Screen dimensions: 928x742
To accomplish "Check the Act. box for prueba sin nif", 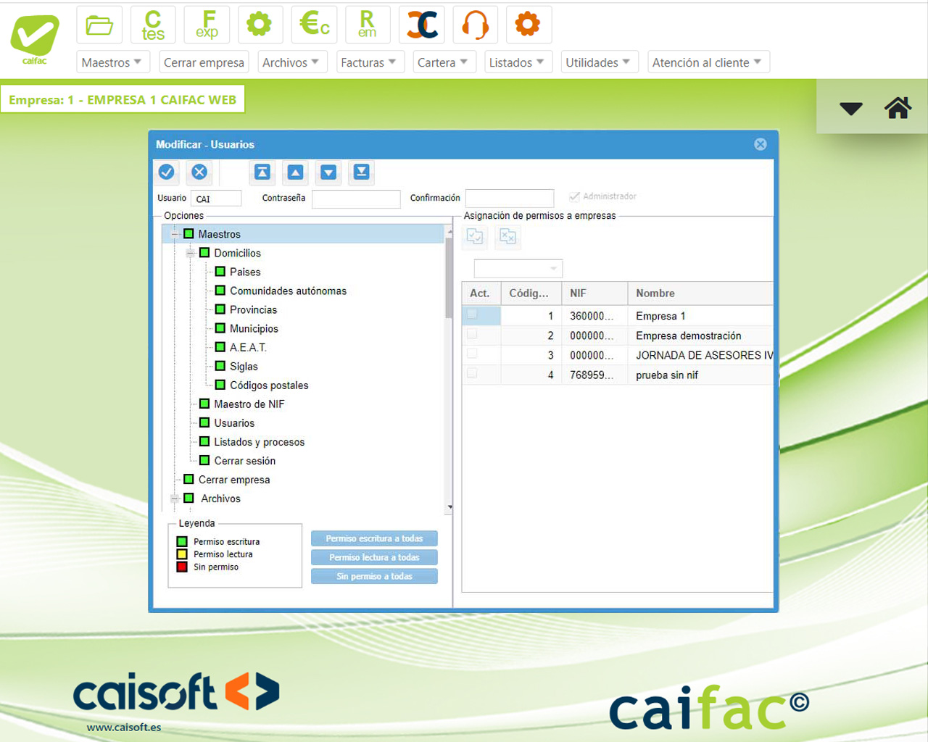I will coord(473,374).
